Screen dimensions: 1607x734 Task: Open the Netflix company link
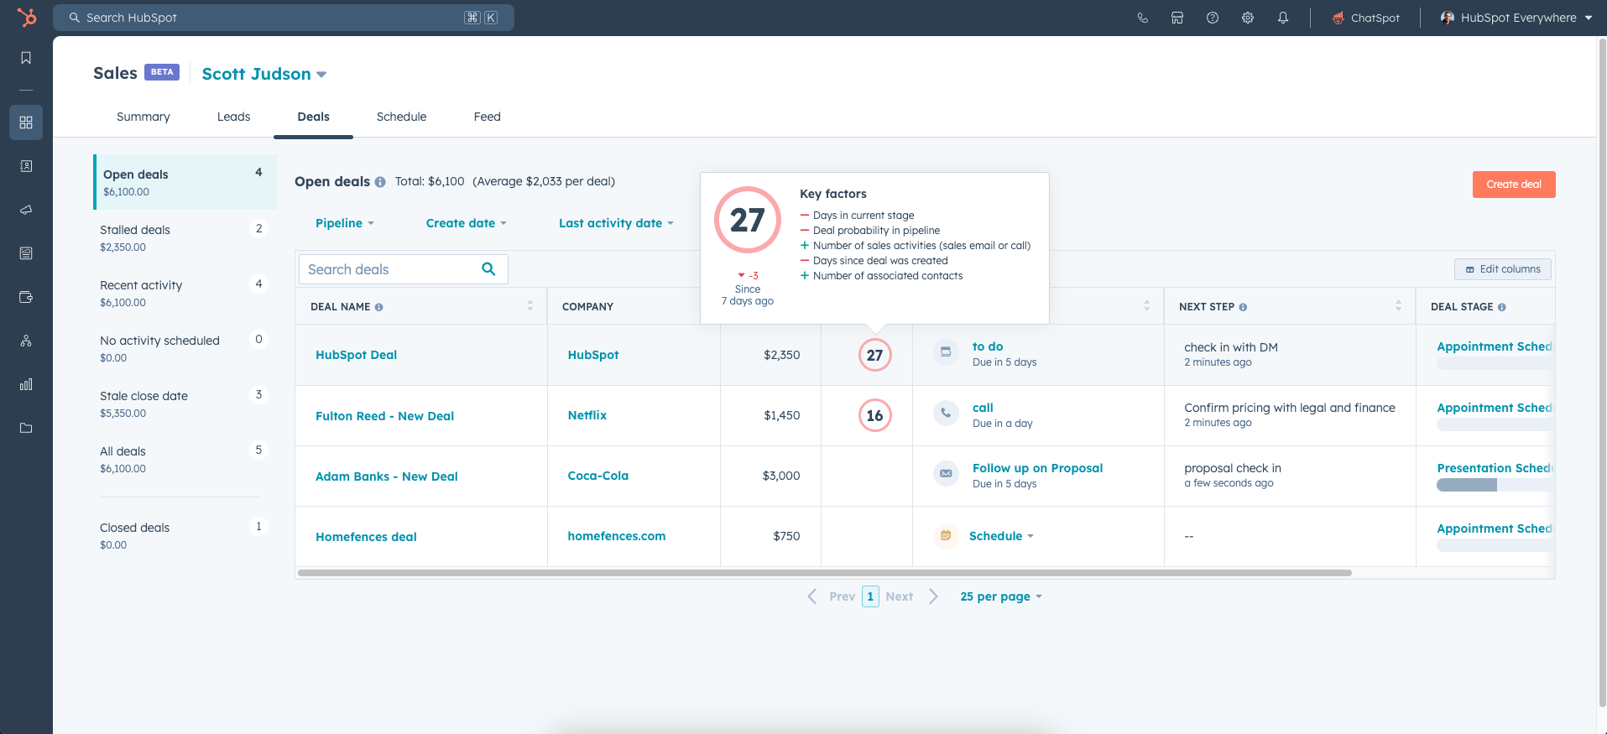587,415
